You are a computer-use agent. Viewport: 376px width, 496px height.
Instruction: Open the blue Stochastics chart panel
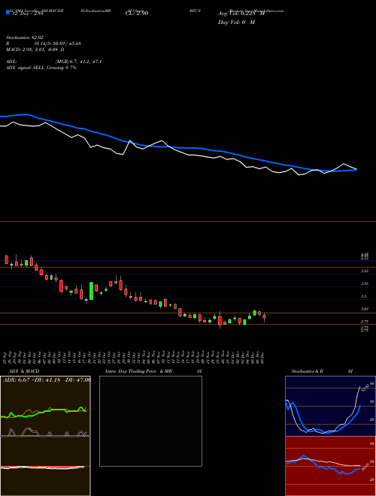tap(330, 406)
